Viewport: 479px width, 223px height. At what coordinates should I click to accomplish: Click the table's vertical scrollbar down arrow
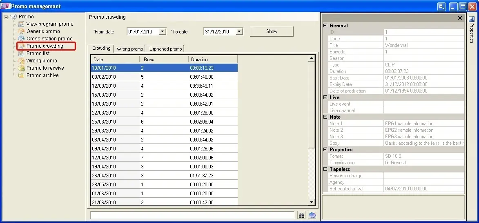pos(312,202)
